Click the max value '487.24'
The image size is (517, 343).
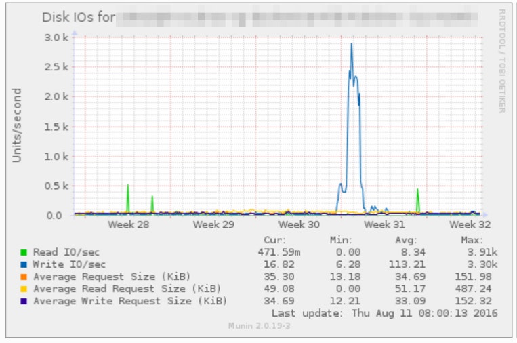(x=473, y=289)
